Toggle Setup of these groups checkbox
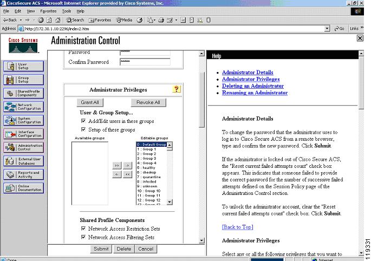Viewport: 371px width, 261px height. 83,129
